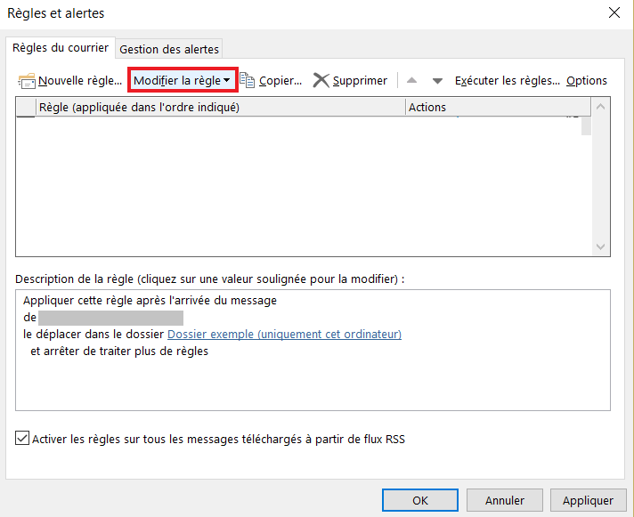
Task: Click the Copier documents icon
Action: [247, 80]
